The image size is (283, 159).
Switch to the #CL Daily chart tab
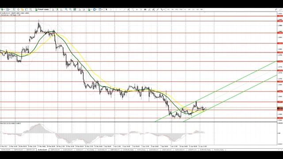point(91,150)
